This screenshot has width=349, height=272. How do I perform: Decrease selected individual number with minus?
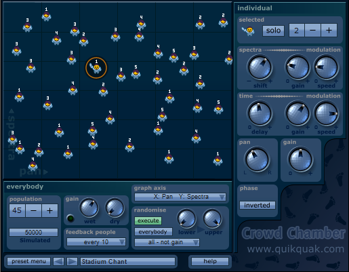pos(312,31)
